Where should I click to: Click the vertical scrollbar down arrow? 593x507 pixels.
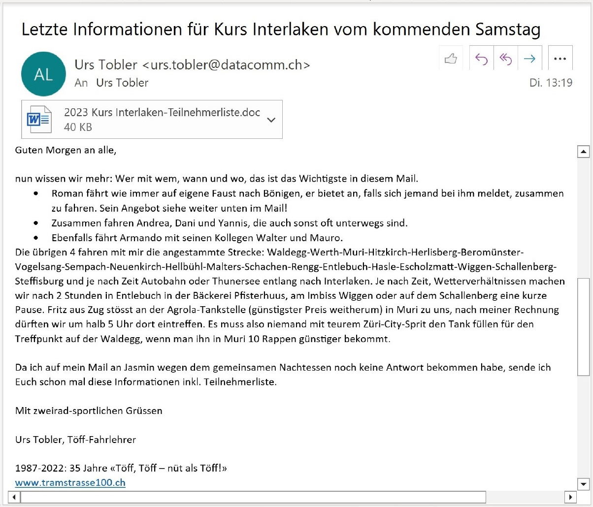[583, 483]
